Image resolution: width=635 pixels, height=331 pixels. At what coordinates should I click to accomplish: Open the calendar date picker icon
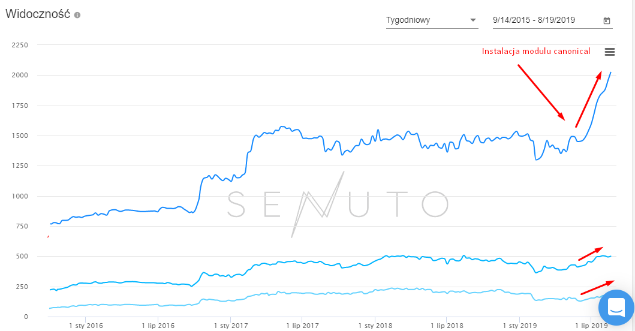pyautogui.click(x=607, y=20)
